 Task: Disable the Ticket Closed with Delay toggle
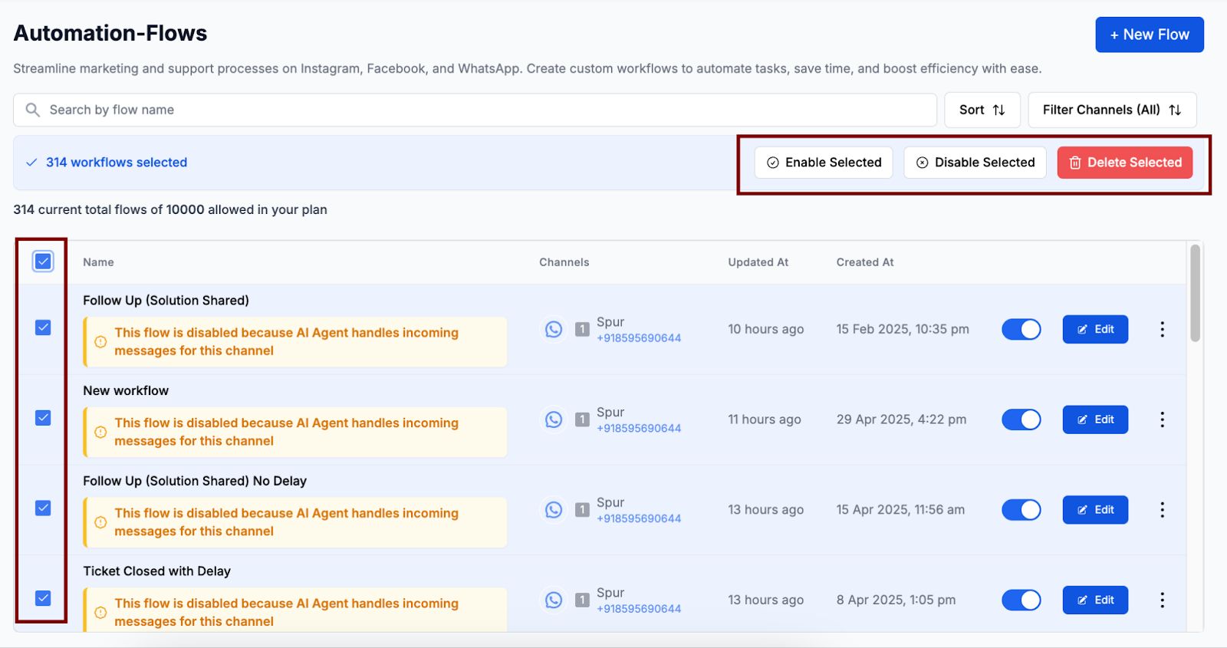(1021, 600)
